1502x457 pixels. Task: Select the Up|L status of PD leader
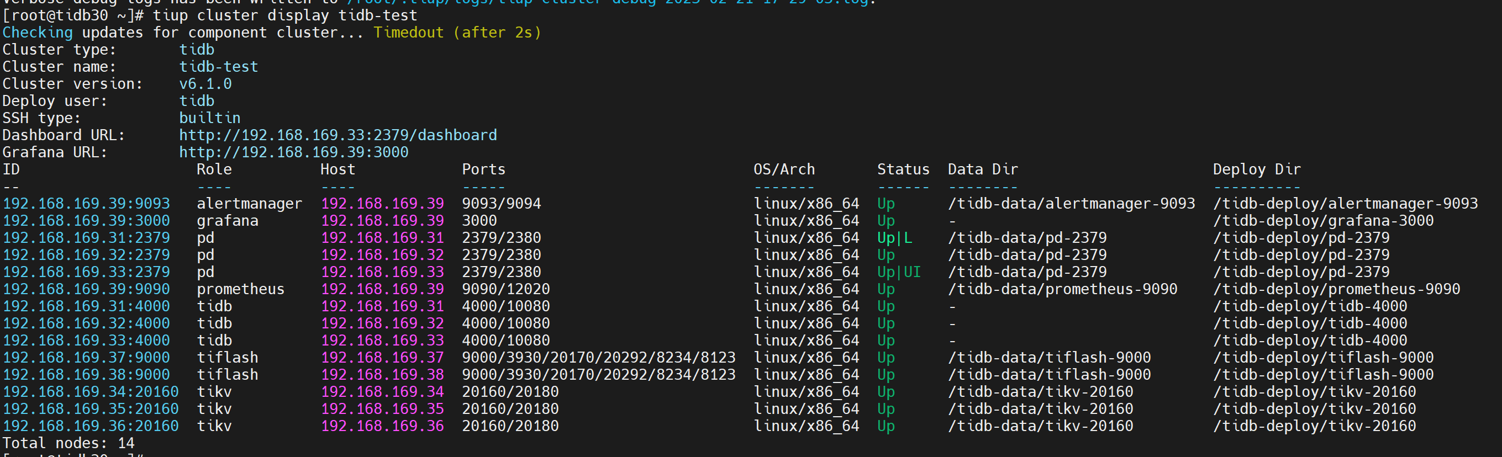point(894,238)
